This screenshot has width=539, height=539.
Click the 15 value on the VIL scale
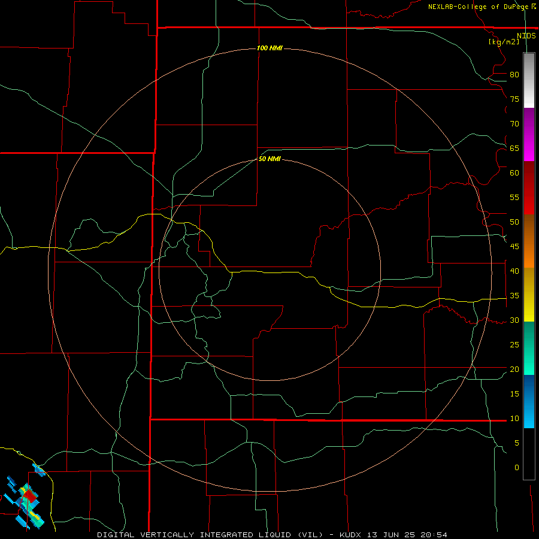[514, 394]
